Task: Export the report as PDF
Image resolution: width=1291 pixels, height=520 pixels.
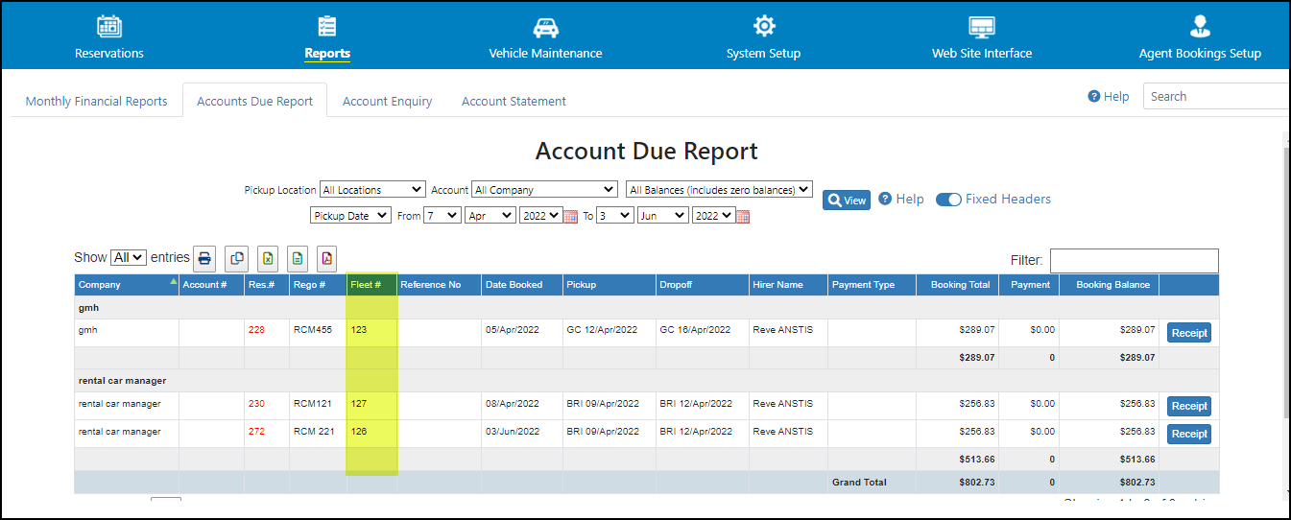Action: [327, 258]
